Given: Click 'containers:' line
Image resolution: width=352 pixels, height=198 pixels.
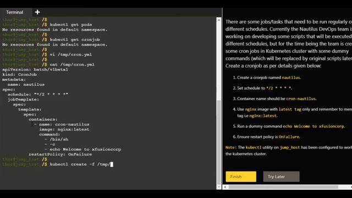Looking at the screenshot, I should click(x=43, y=119).
